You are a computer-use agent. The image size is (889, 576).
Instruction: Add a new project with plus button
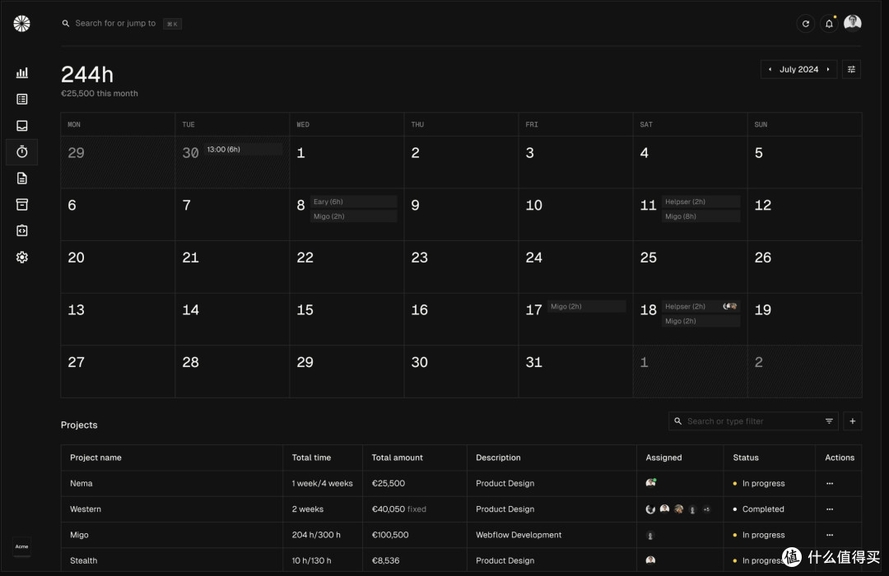point(852,421)
